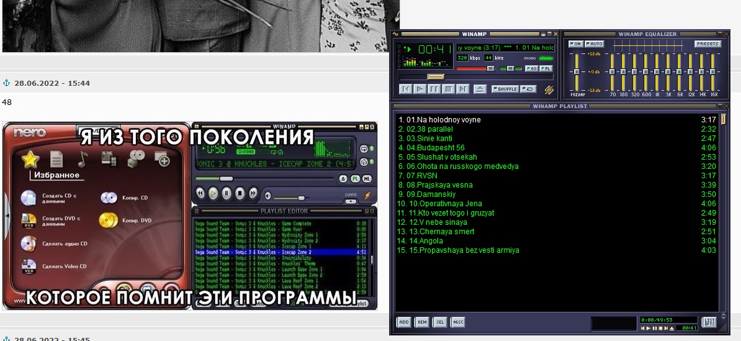Click the large Play button in Winamp
Screen dimensions: 741x341
(x=420, y=89)
